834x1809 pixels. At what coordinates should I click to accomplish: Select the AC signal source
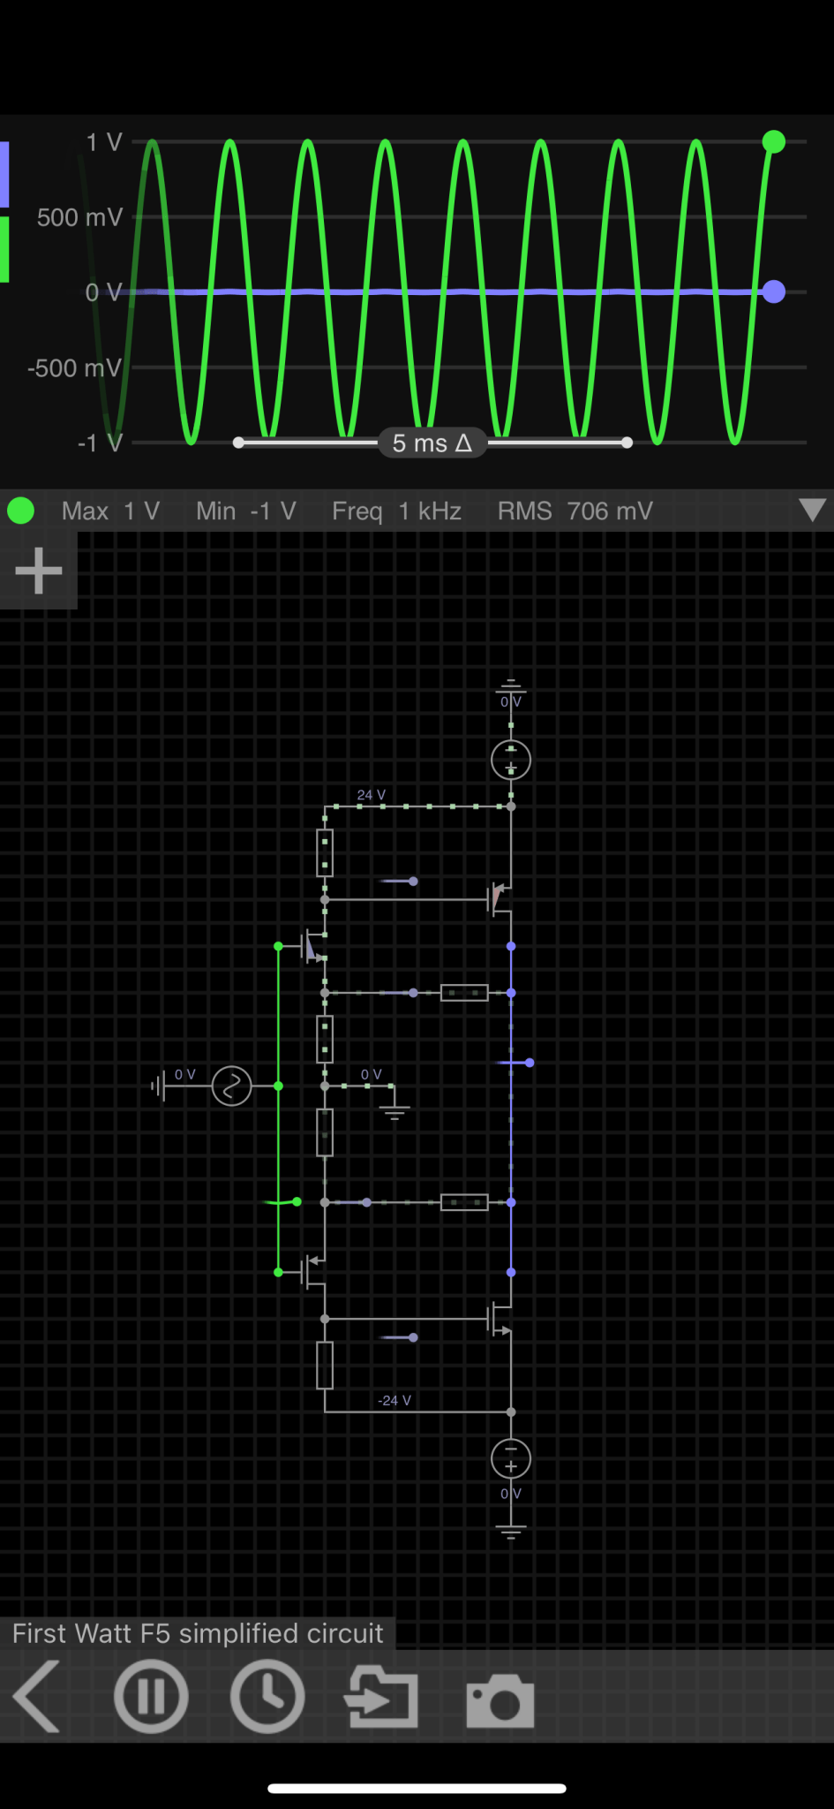click(x=232, y=1086)
